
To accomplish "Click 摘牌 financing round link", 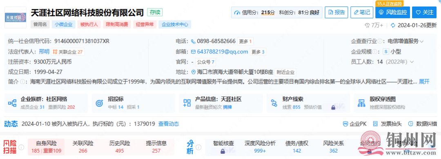I will (x=227, y=107).
